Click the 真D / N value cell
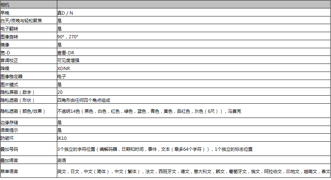 click(x=65, y=13)
